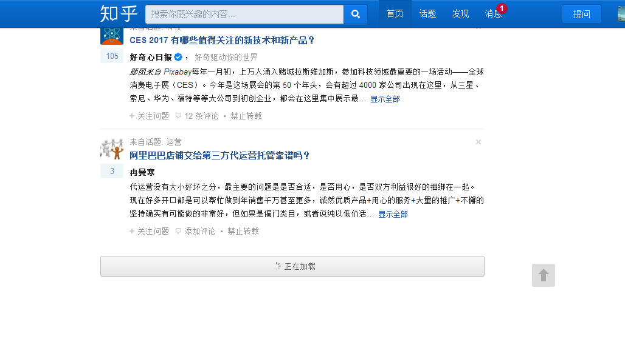Viewport: 625px width, 345px height.
Task: Click 禁止转载 under the CES answer
Action: (246, 116)
